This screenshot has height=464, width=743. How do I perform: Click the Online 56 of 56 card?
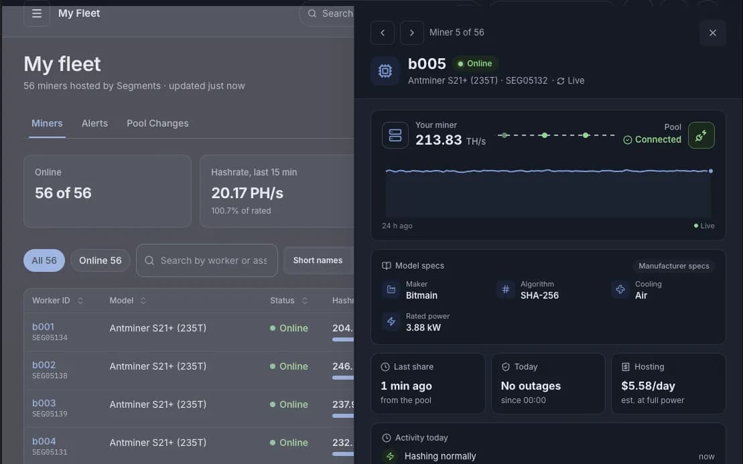[x=108, y=191]
